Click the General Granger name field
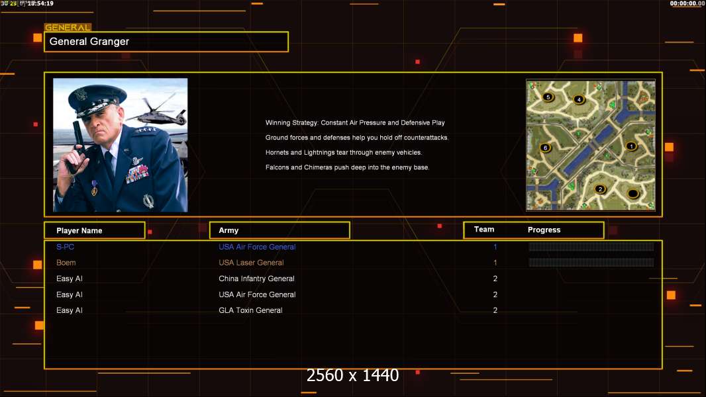Screen dimensions: 706x397 pos(166,42)
